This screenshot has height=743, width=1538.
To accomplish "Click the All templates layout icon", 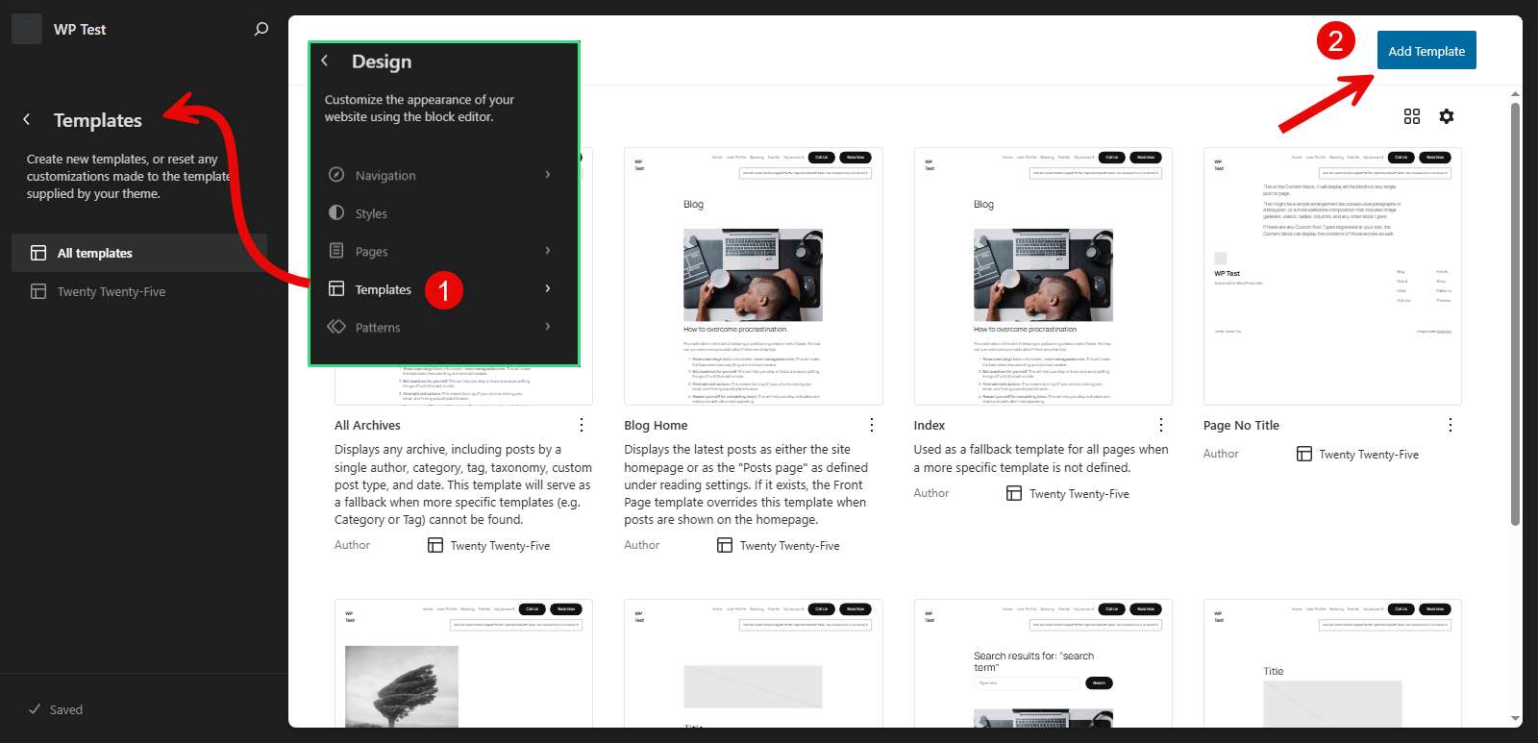I will click(38, 253).
